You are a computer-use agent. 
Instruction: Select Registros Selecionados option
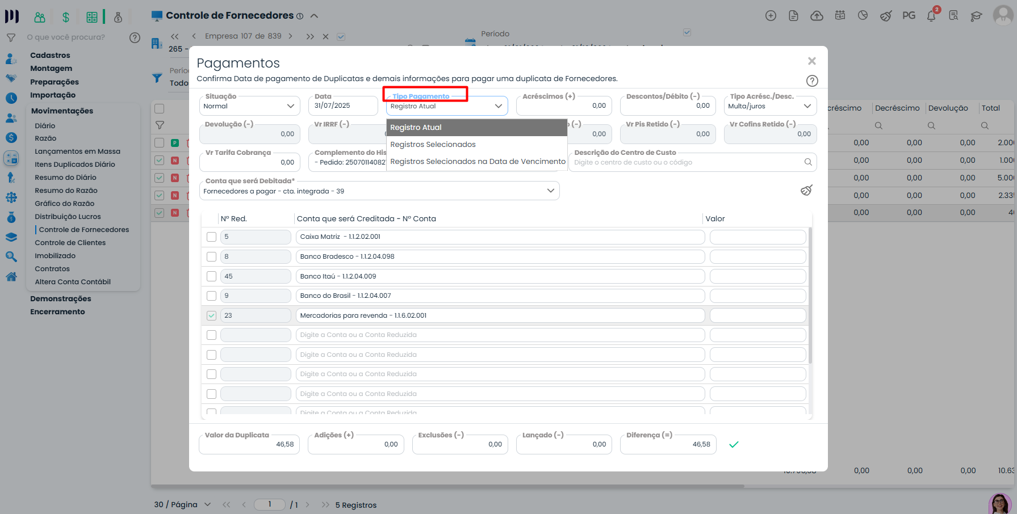click(x=433, y=145)
